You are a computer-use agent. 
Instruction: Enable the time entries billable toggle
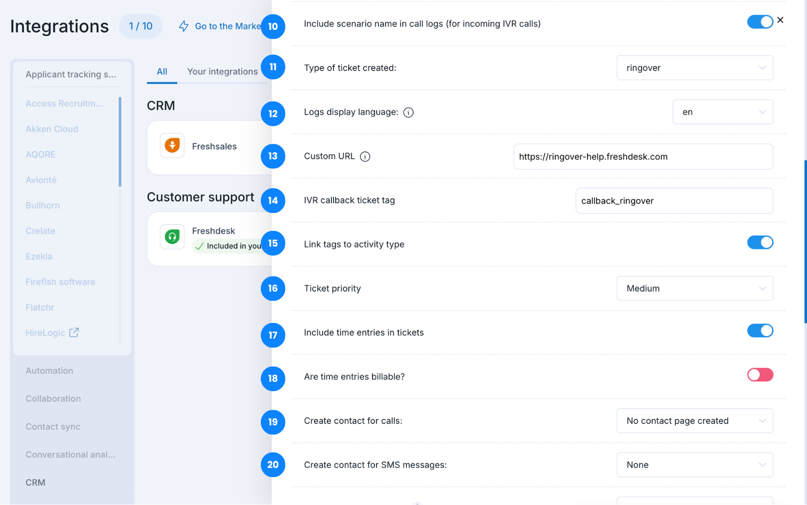click(760, 375)
